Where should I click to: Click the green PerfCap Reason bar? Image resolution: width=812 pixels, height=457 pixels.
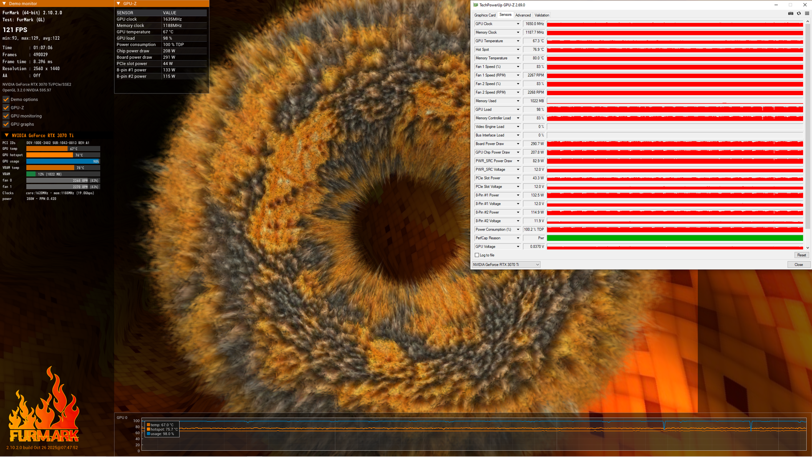click(x=674, y=238)
